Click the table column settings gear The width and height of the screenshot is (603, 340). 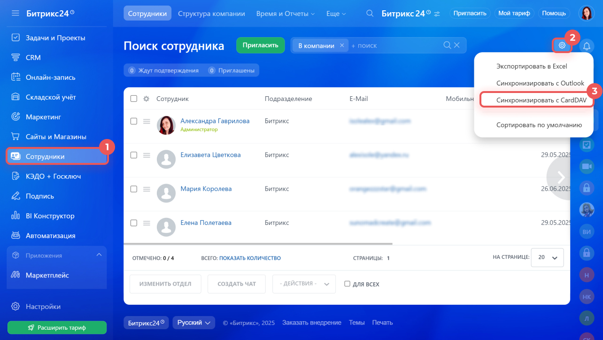tap(146, 99)
